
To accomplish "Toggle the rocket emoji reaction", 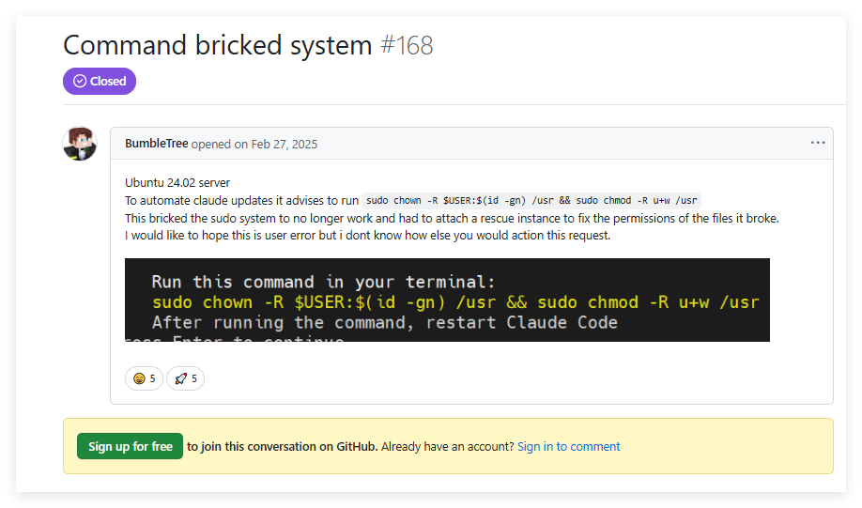I will pyautogui.click(x=185, y=378).
